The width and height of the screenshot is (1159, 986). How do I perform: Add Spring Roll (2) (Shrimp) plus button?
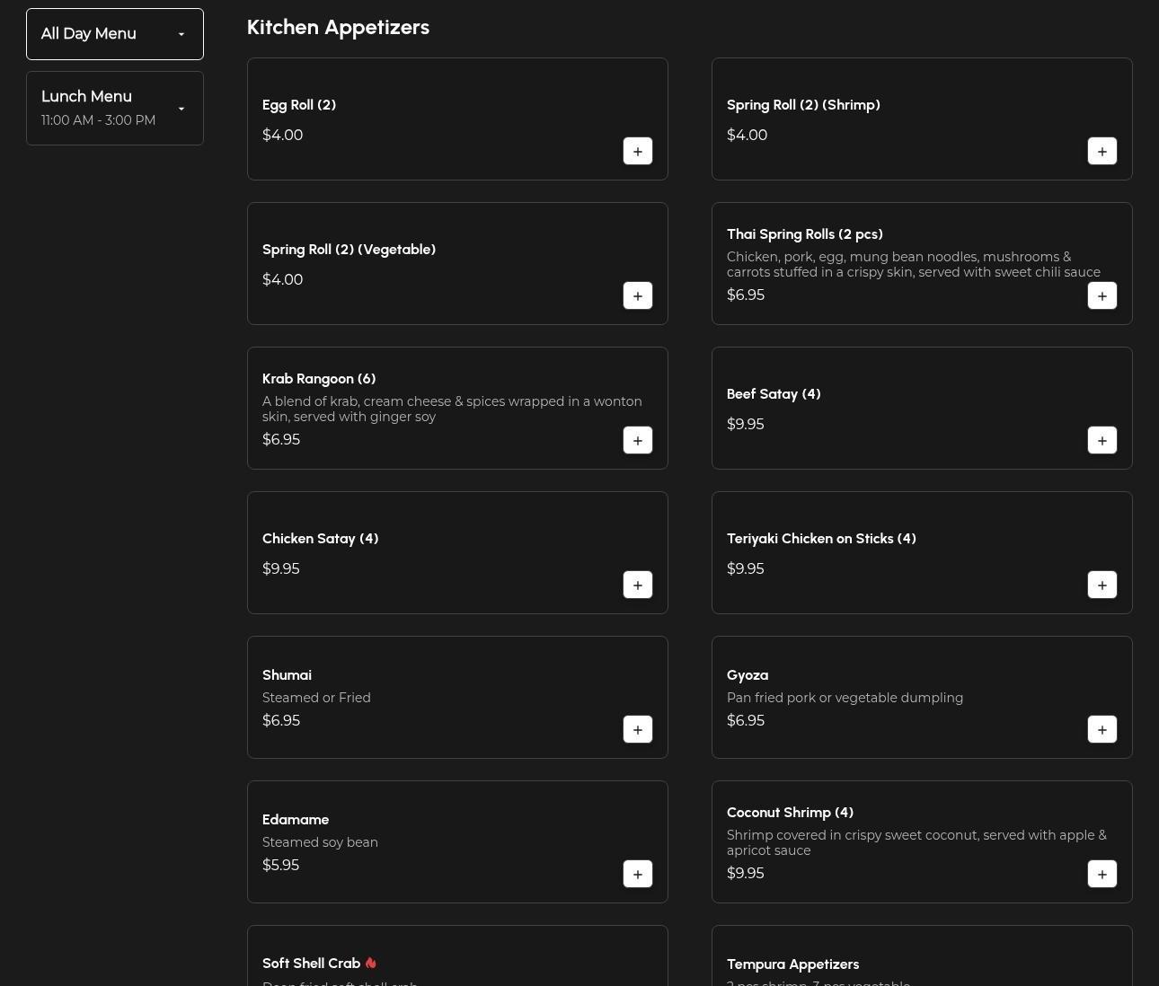tap(1101, 151)
